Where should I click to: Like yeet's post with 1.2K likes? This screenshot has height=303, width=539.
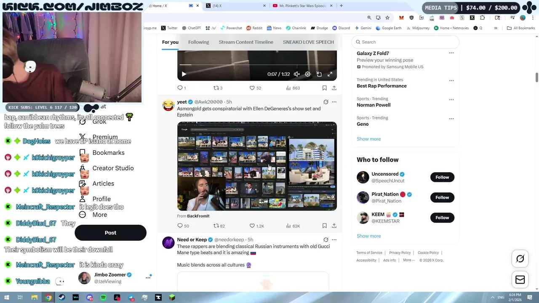point(256,226)
